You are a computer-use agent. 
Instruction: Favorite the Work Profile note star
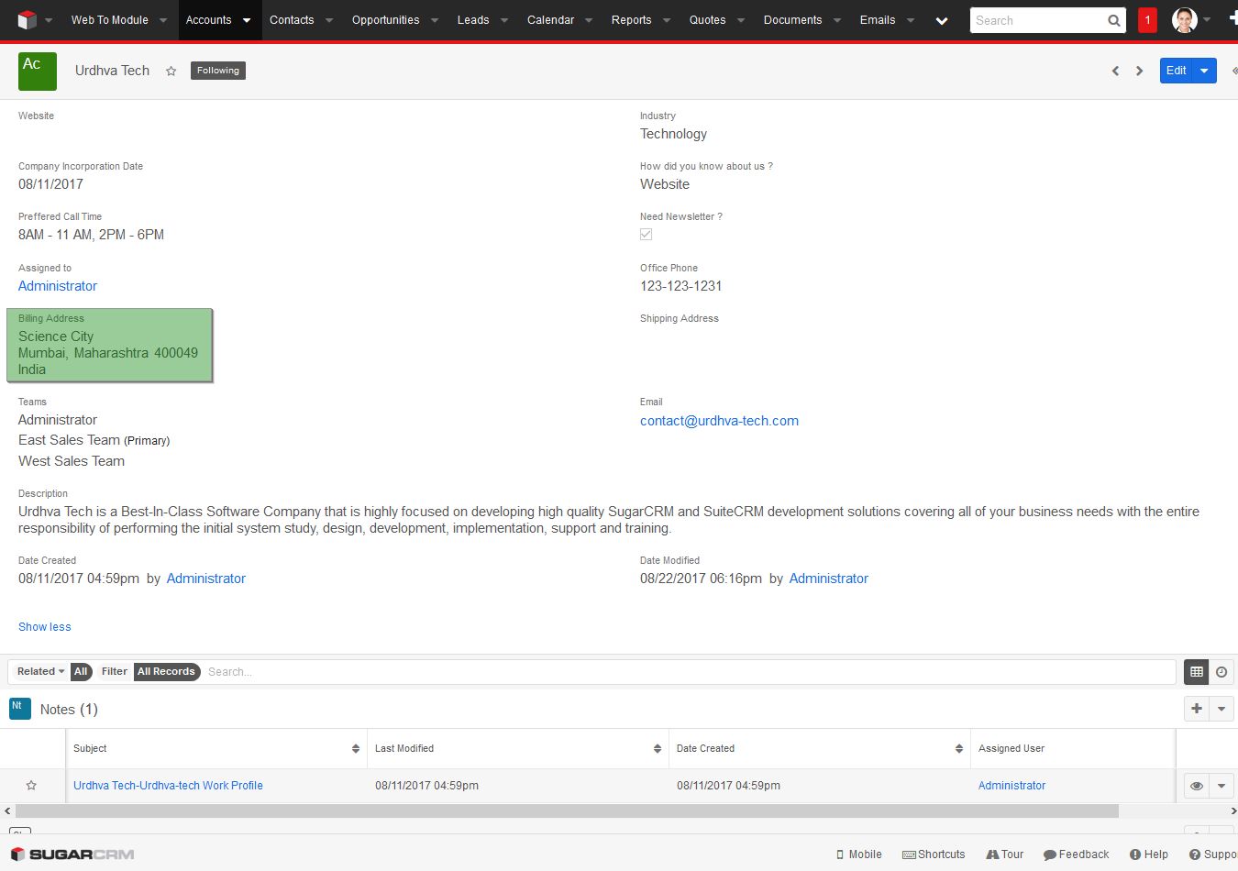(31, 786)
